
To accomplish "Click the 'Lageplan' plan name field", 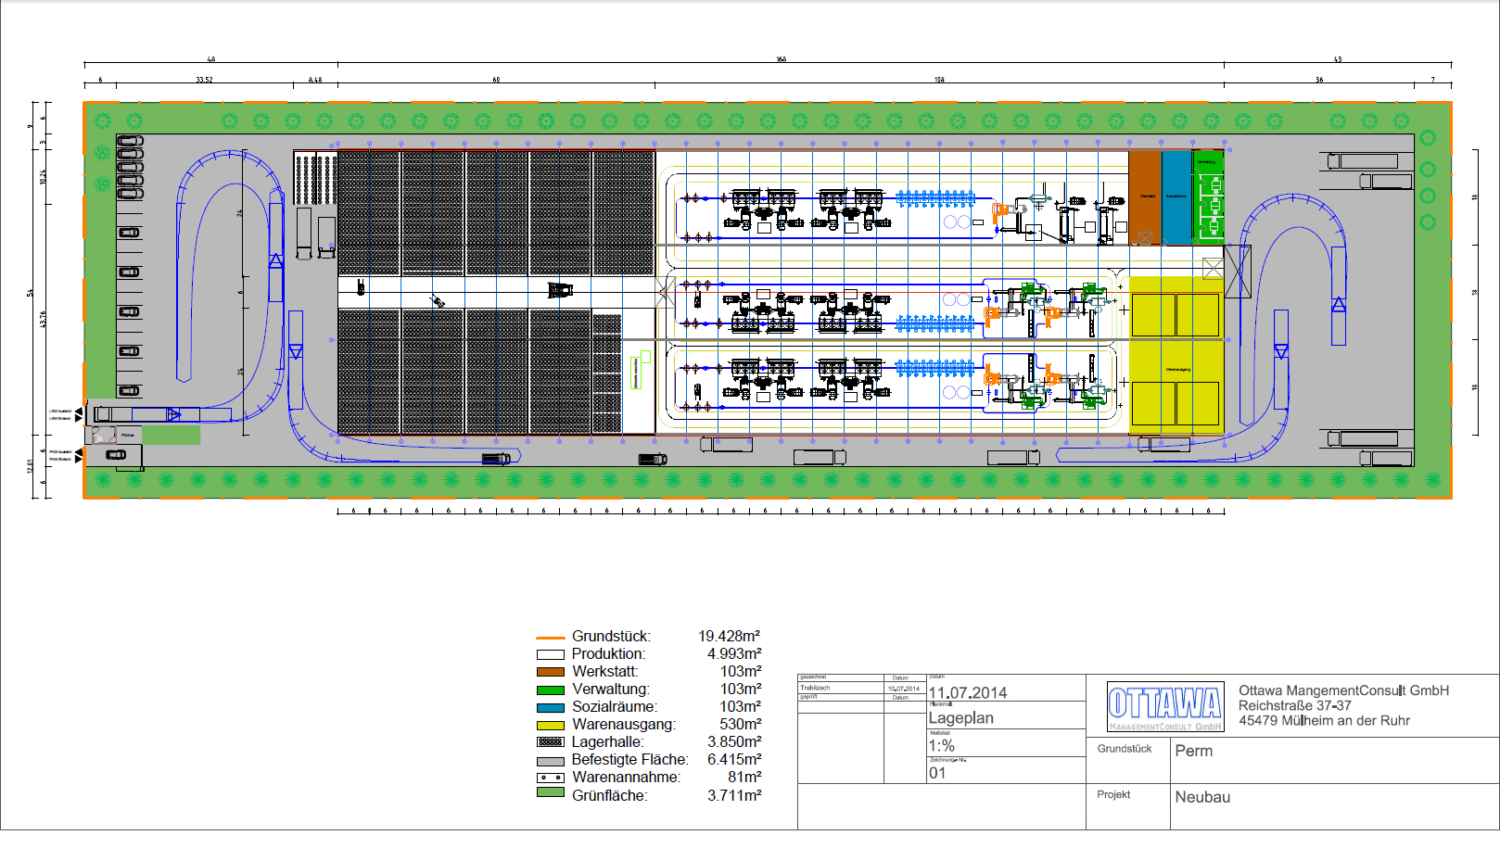I will coord(961,718).
